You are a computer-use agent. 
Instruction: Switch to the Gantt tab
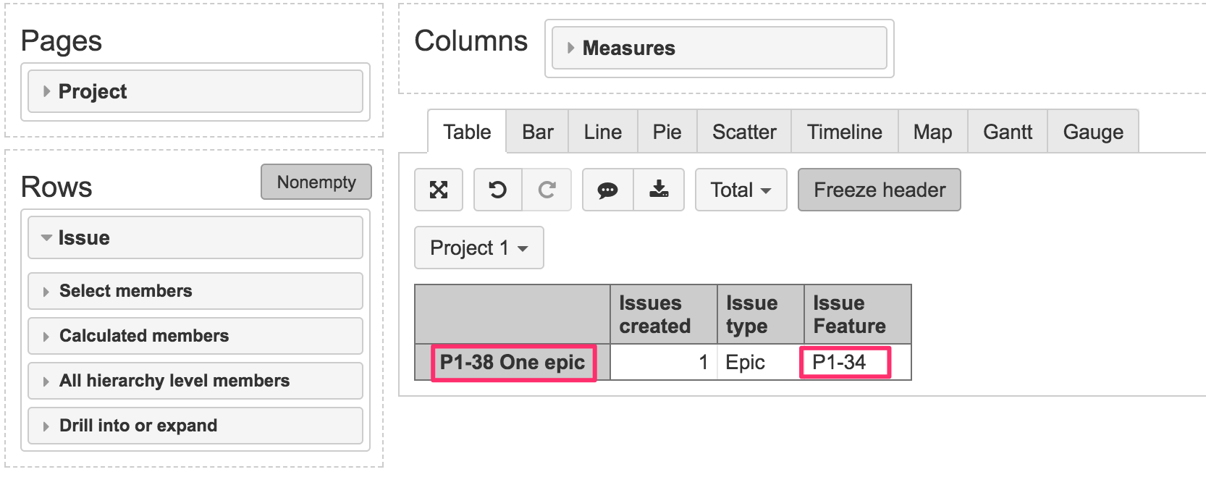coord(1007,132)
